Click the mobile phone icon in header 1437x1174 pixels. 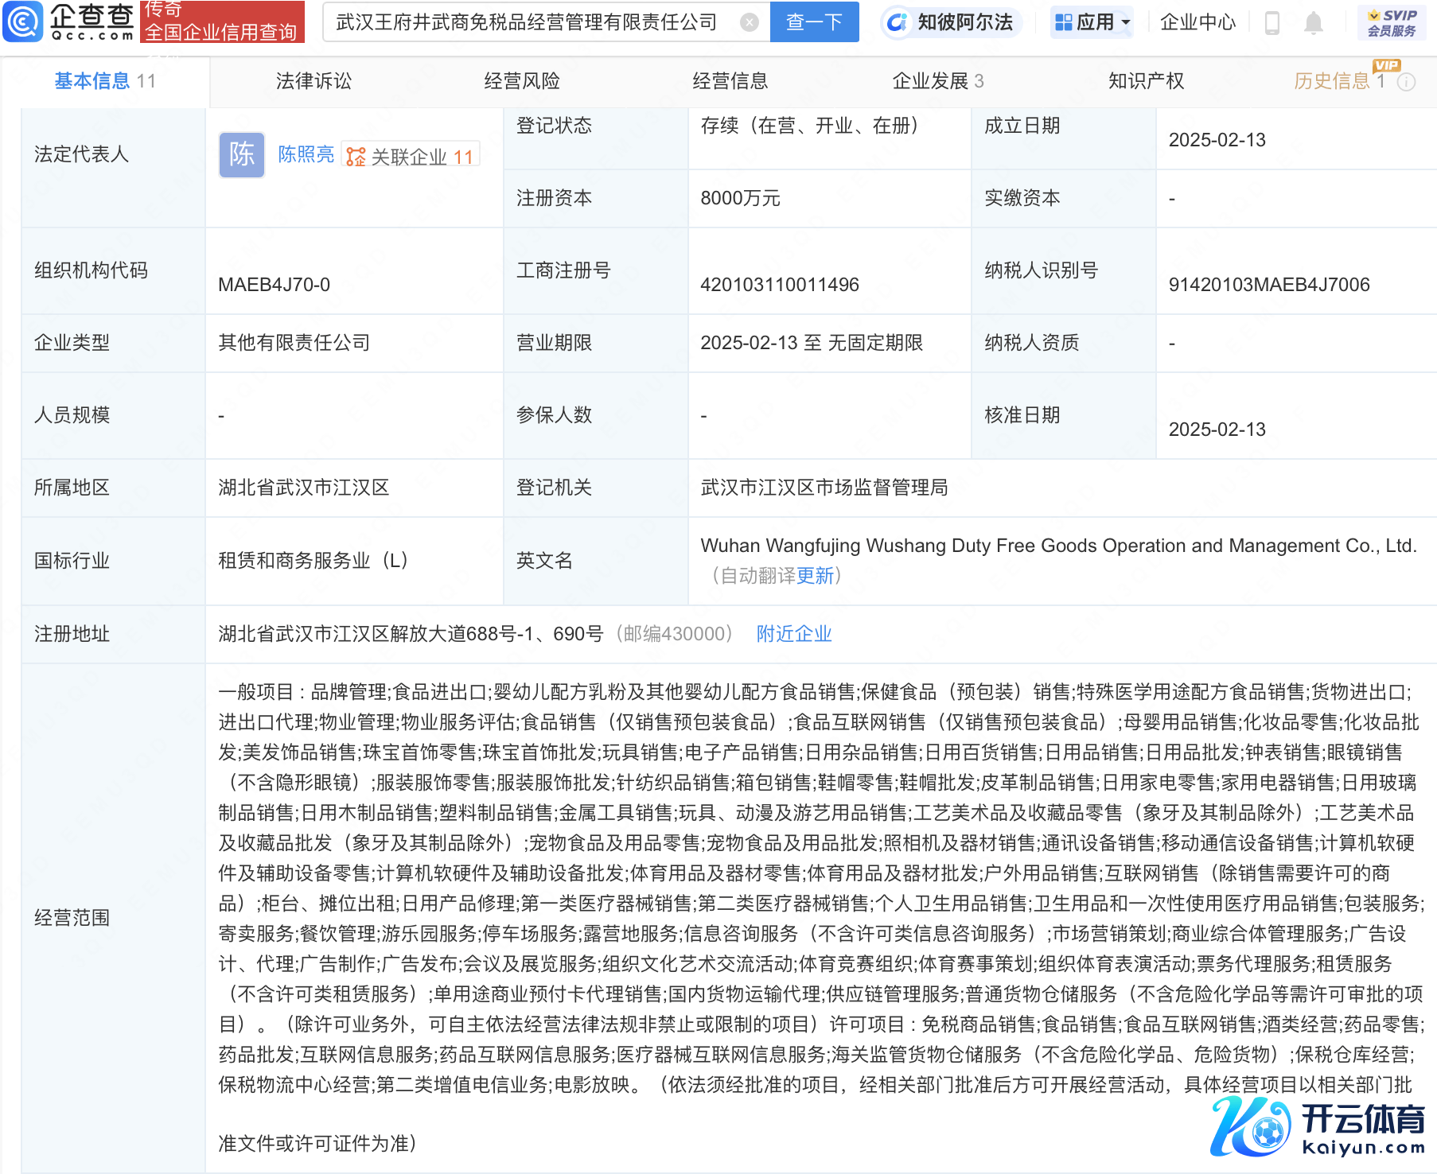click(x=1271, y=23)
